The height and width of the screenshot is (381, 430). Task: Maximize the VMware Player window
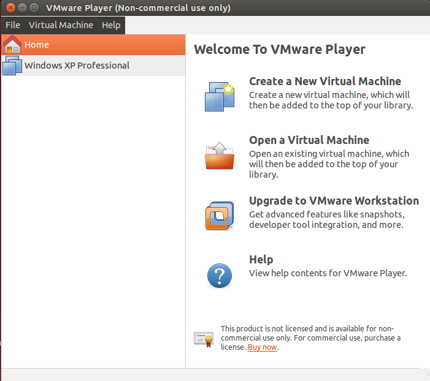(34, 8)
